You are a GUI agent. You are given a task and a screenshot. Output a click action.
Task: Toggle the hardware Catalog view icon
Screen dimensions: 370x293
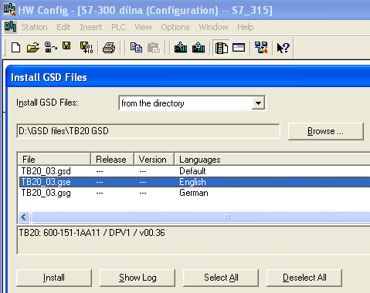(x=221, y=48)
